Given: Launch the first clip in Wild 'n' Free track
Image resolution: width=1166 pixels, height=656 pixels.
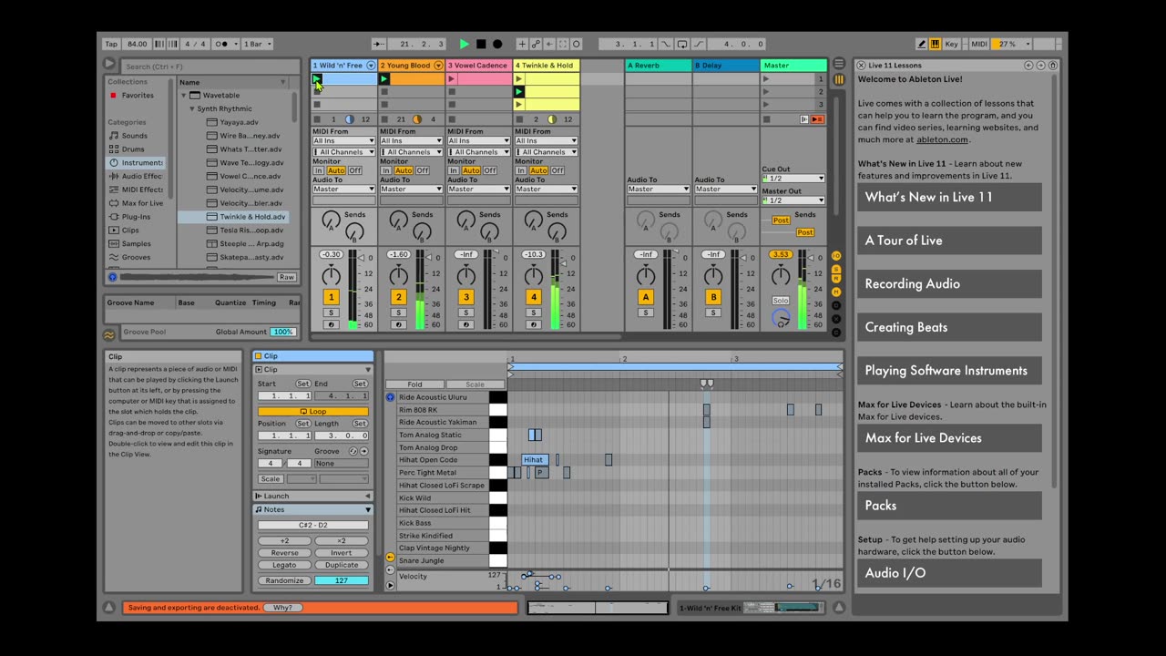Looking at the screenshot, I should [x=317, y=79].
